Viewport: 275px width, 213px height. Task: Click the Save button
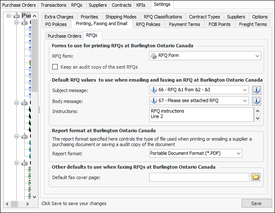(x=256, y=203)
